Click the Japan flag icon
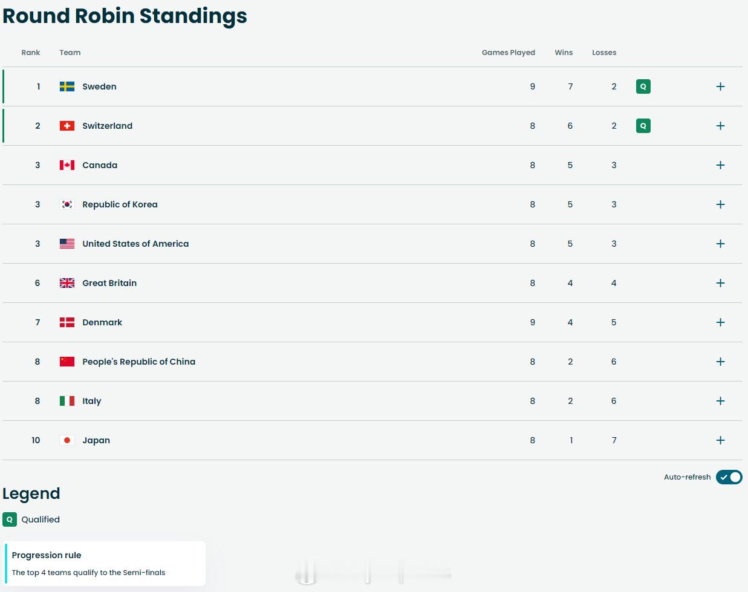This screenshot has height=592, width=748. point(67,440)
